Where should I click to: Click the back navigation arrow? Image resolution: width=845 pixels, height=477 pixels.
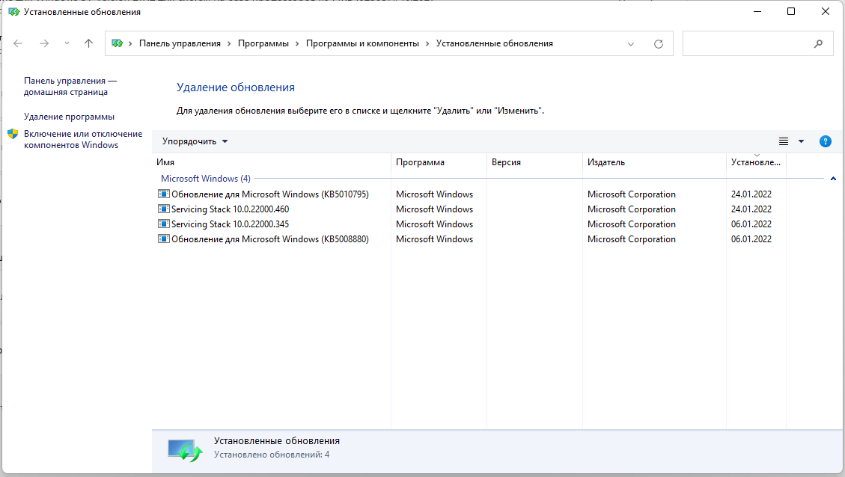[19, 43]
